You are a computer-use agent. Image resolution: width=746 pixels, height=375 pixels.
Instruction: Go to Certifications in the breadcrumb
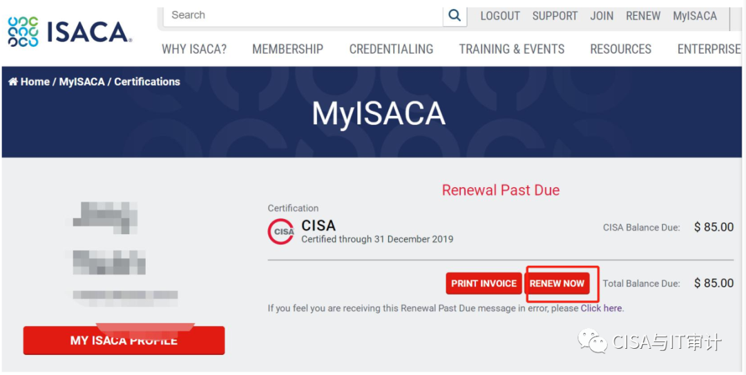tap(147, 81)
